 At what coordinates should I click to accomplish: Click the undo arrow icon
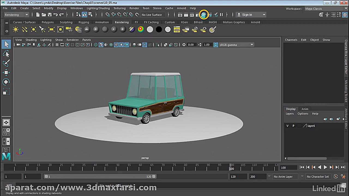point(56,15)
